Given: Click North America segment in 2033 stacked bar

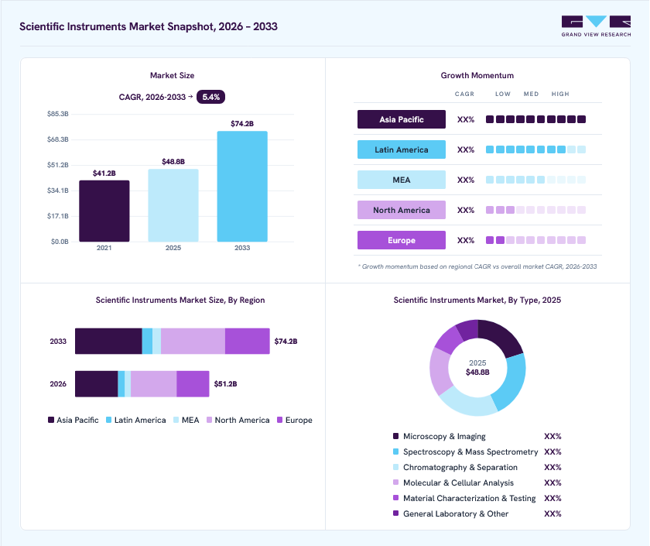Looking at the screenshot, I should [193, 342].
